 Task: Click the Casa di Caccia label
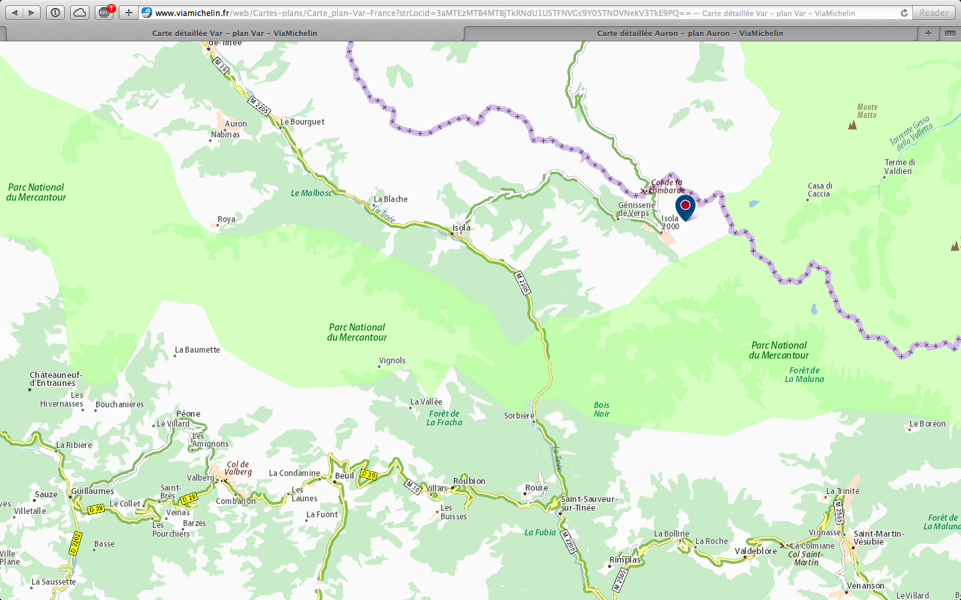pyautogui.click(x=820, y=190)
